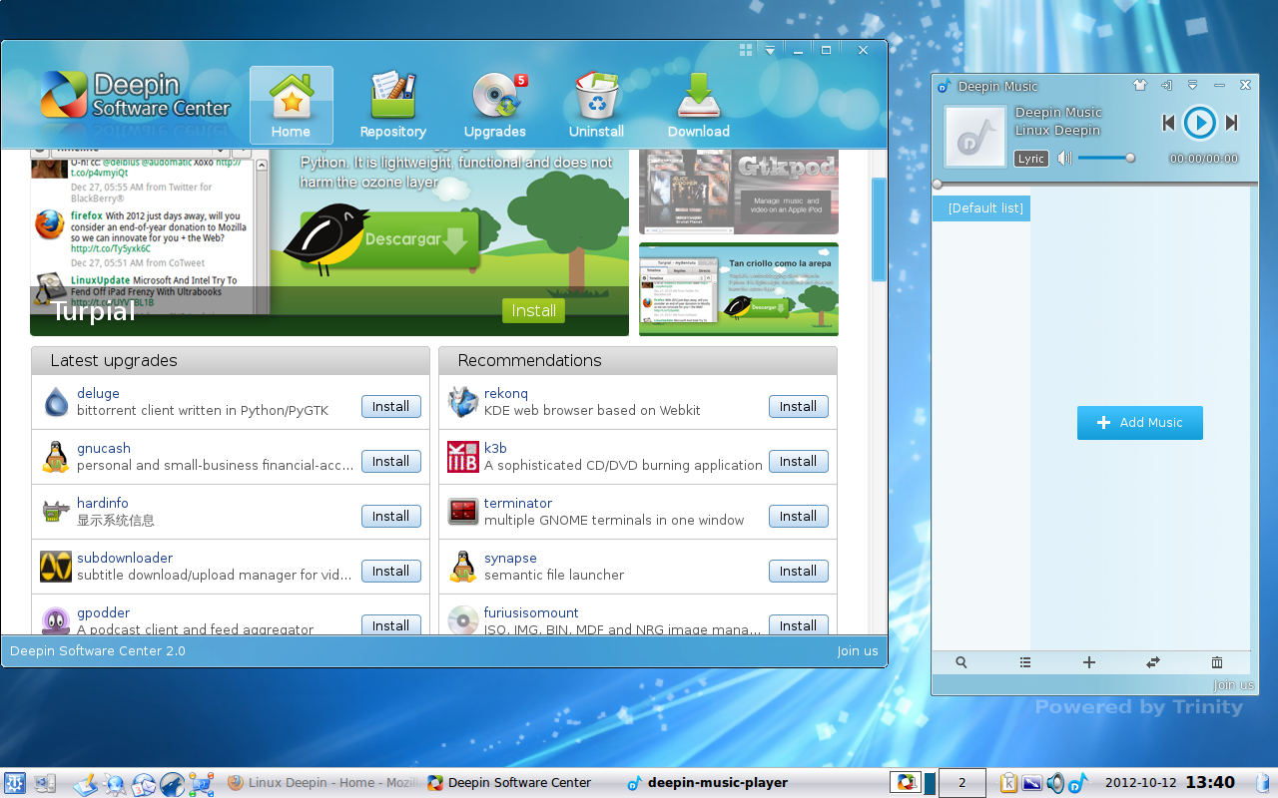
Task: Go to the Uninstall tab
Action: tap(596, 105)
